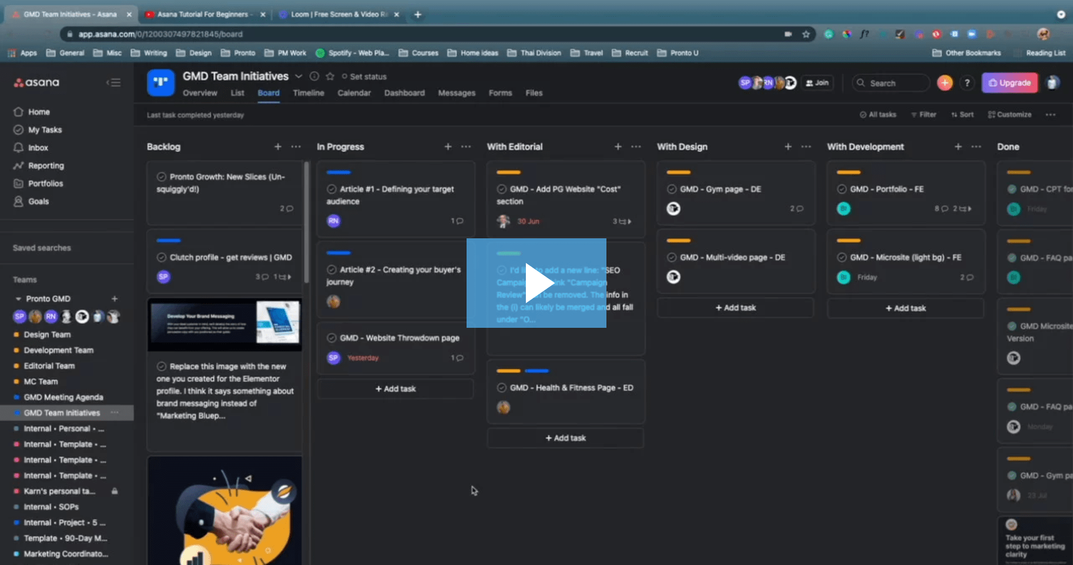Collapse the Pronto GMD team section
This screenshot has height=565, width=1073.
[18, 299]
